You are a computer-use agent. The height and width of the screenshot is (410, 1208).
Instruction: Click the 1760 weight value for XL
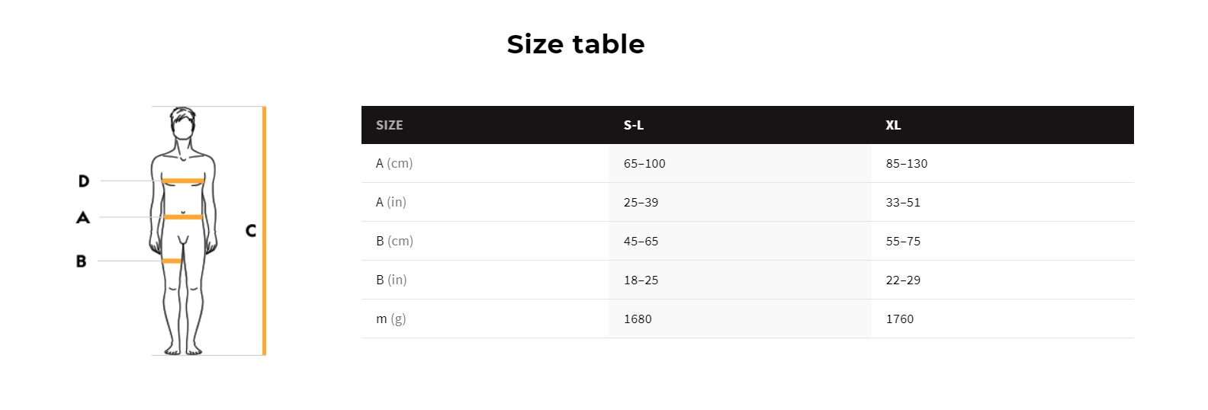pyautogui.click(x=900, y=319)
